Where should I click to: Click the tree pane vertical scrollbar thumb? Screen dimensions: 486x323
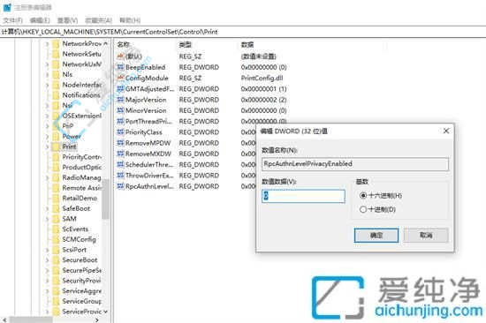click(106, 199)
